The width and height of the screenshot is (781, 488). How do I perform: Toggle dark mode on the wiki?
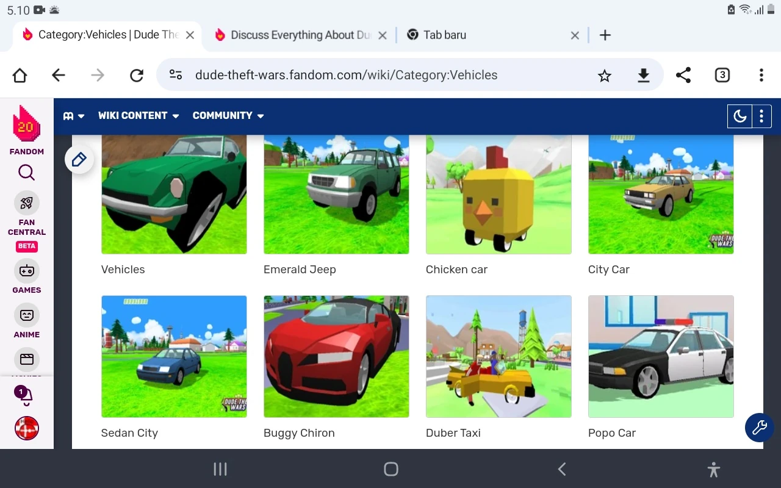pyautogui.click(x=740, y=115)
